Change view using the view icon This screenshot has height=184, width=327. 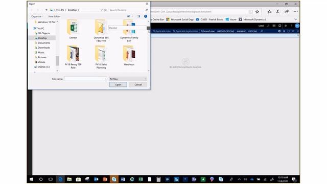tap(129, 16)
